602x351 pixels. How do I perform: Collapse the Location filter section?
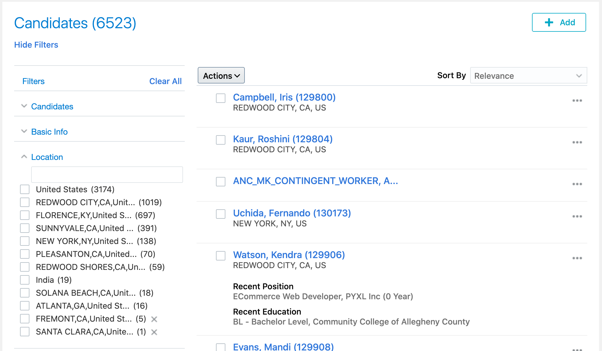pos(24,157)
